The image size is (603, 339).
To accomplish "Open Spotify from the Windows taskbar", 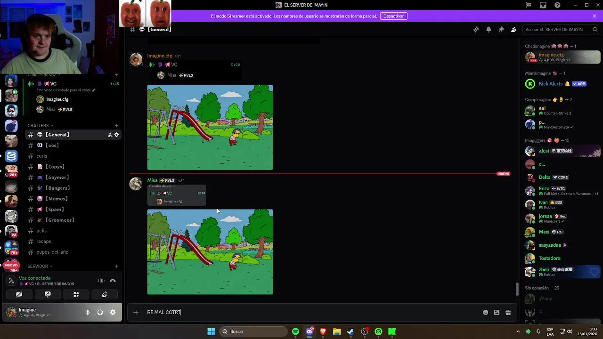I will click(295, 331).
